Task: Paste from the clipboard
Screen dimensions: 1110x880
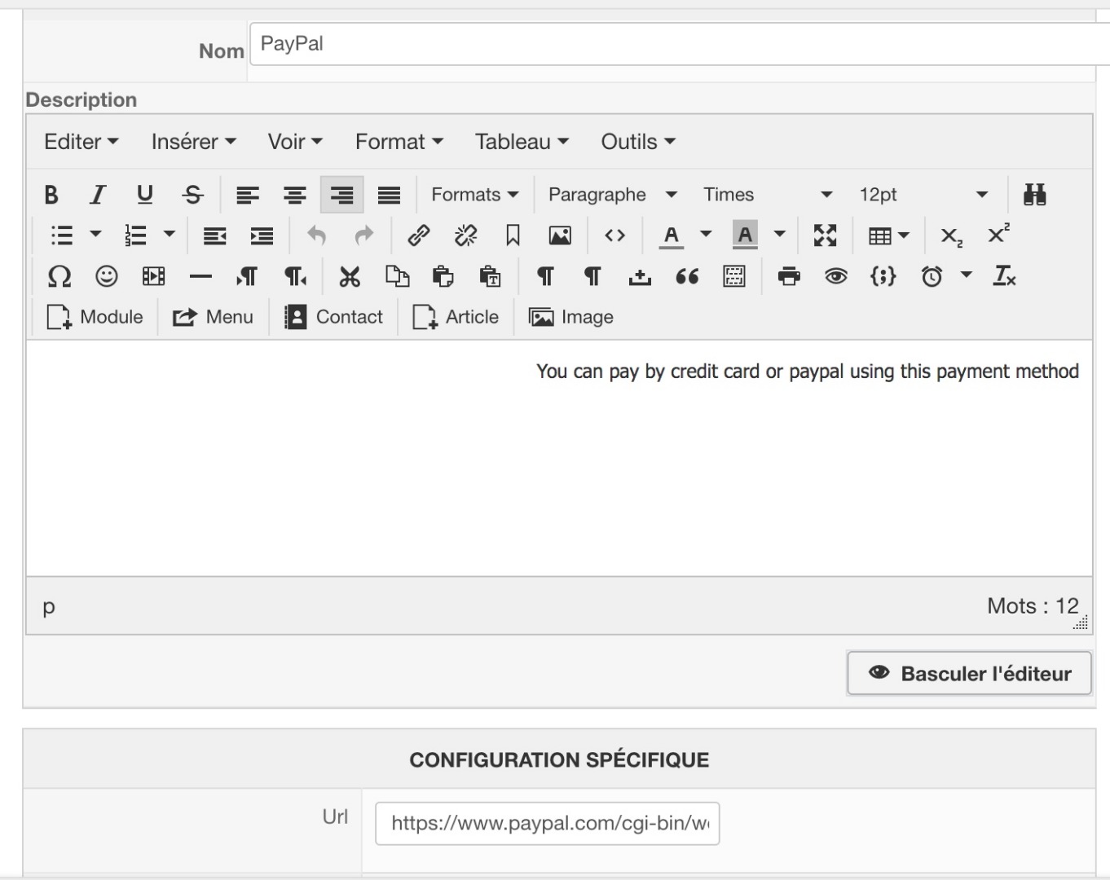Action: tap(443, 277)
